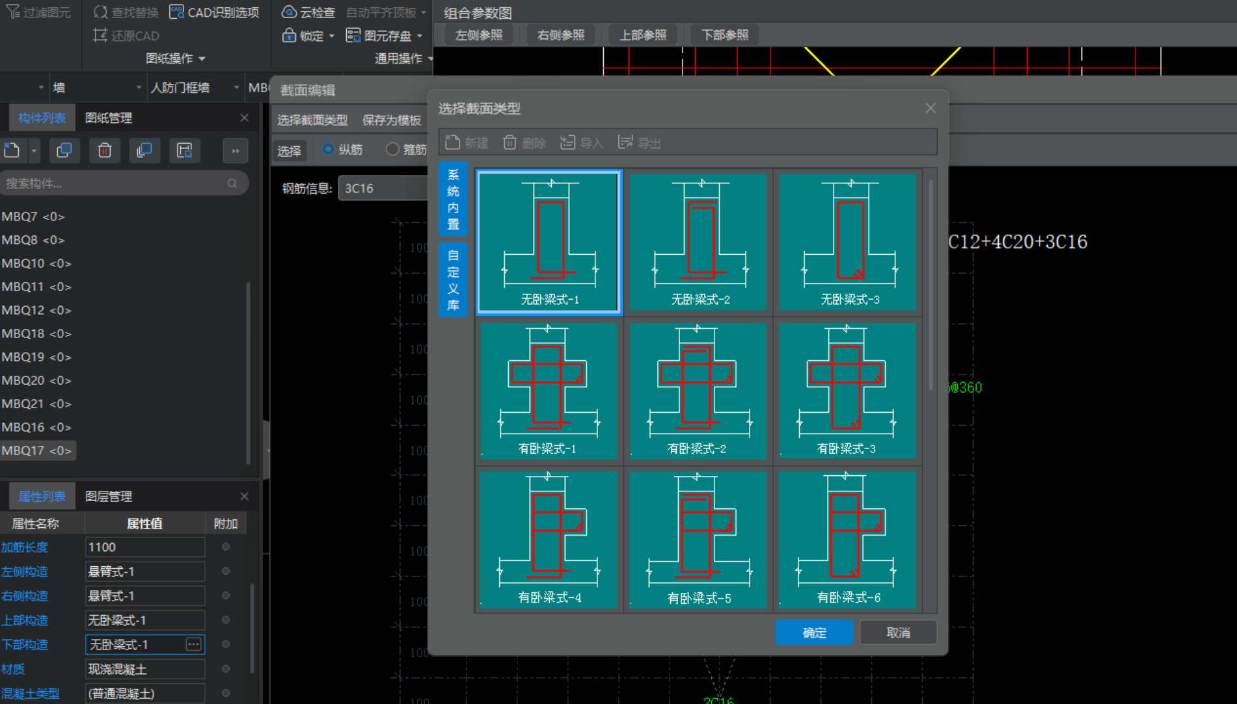Toggle 附加 circle for 混凝土类型
Screen dimensions: 1237x704
pyautogui.click(x=226, y=692)
